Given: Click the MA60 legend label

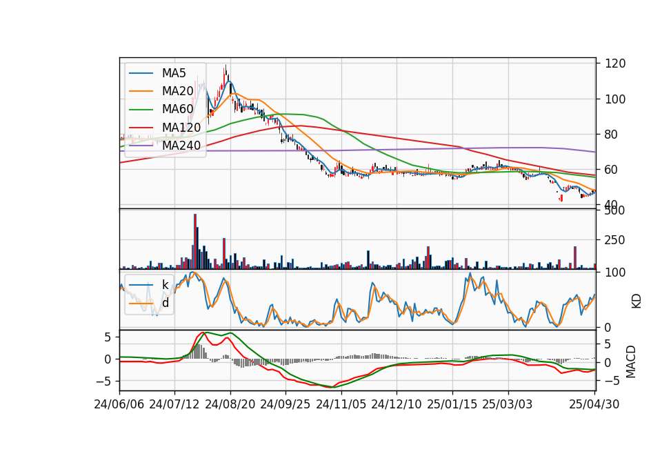Looking at the screenshot, I should point(177,110).
